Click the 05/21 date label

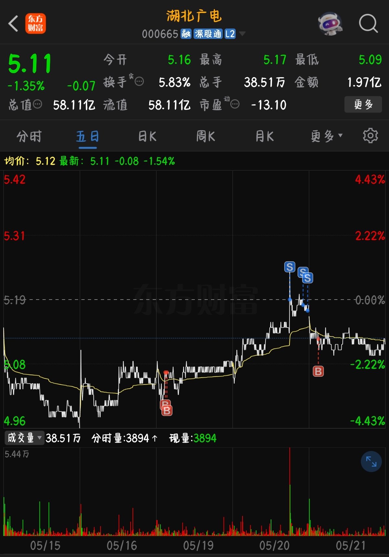point(351,545)
